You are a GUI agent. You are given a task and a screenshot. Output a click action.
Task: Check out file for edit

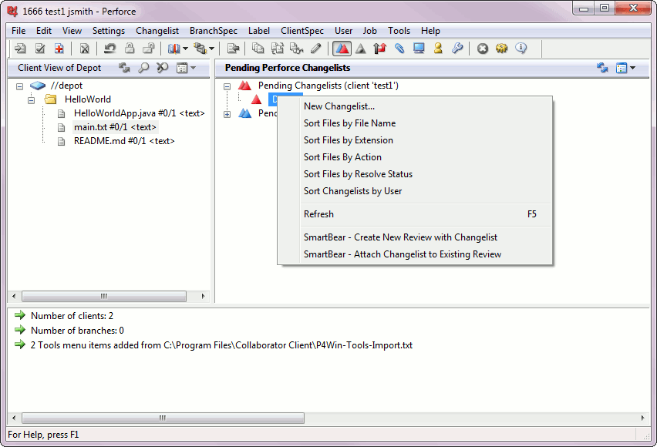point(39,48)
